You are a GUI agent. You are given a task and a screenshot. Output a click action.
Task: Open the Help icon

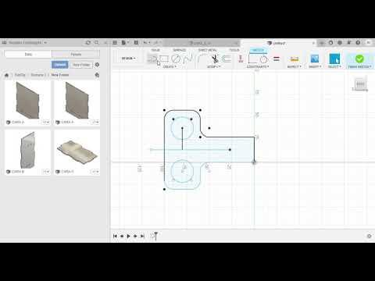(358, 42)
